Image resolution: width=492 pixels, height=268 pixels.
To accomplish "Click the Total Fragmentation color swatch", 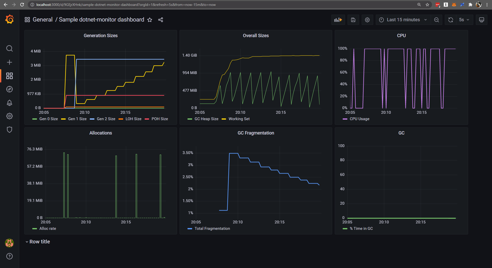I will [x=190, y=229].
